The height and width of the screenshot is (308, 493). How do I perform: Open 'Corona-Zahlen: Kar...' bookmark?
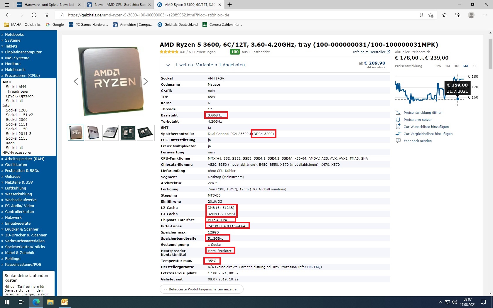(x=222, y=25)
